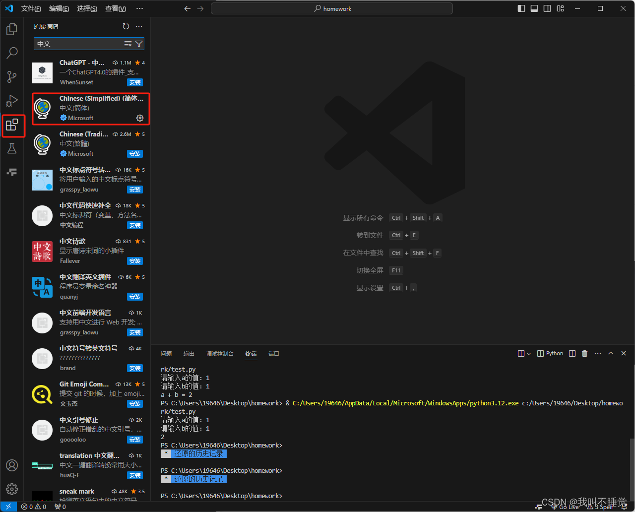
Task: Refresh the extensions marketplace list
Action: pos(126,26)
